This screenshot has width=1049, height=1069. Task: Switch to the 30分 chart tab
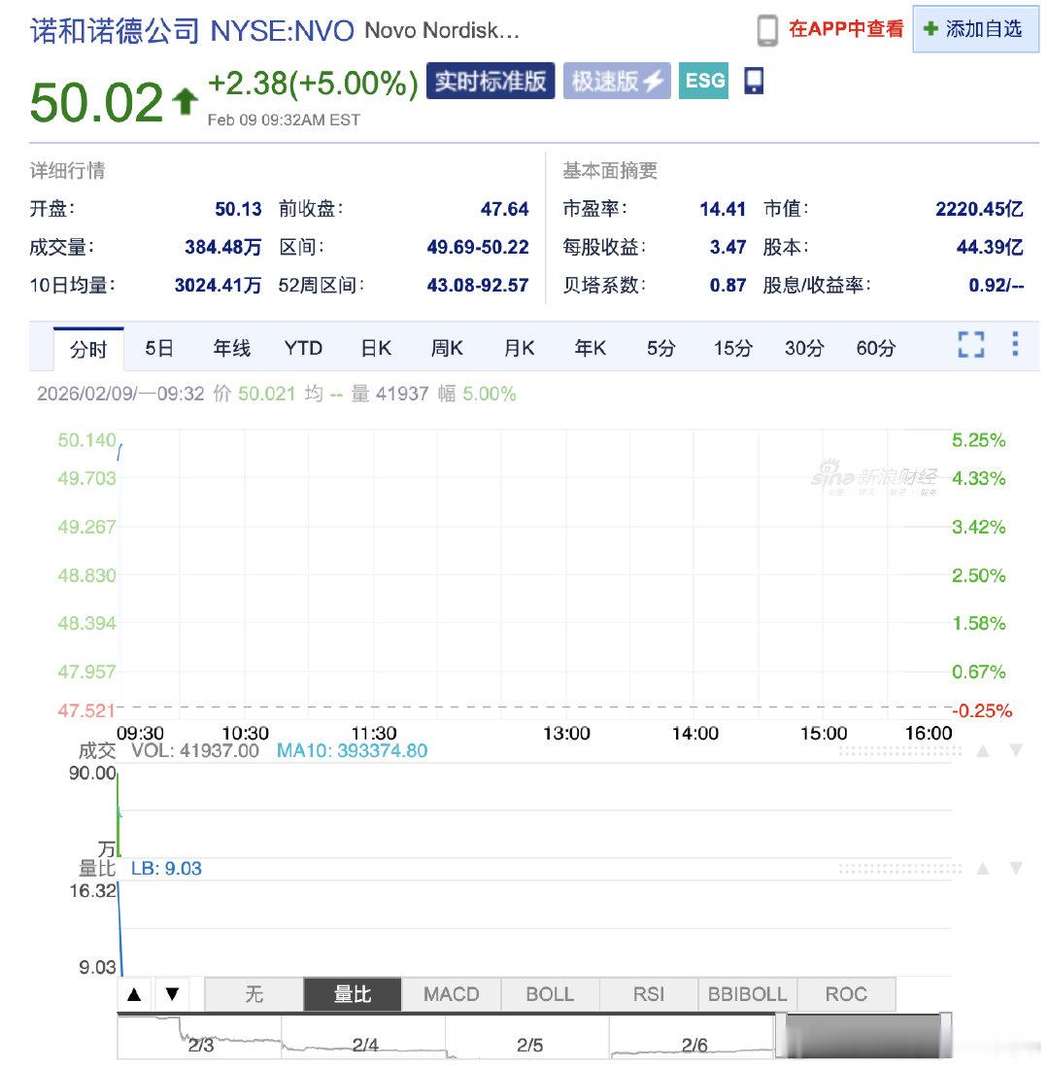point(804,348)
